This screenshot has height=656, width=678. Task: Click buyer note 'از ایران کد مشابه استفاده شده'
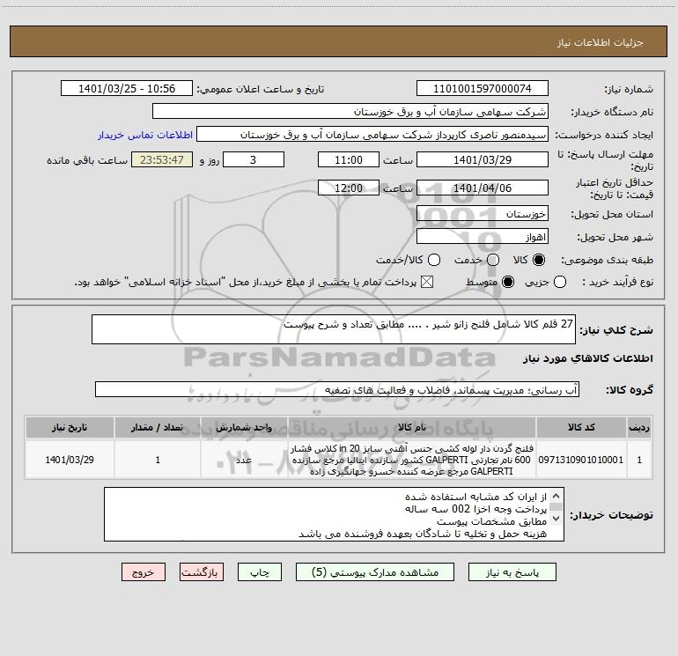[475, 497]
